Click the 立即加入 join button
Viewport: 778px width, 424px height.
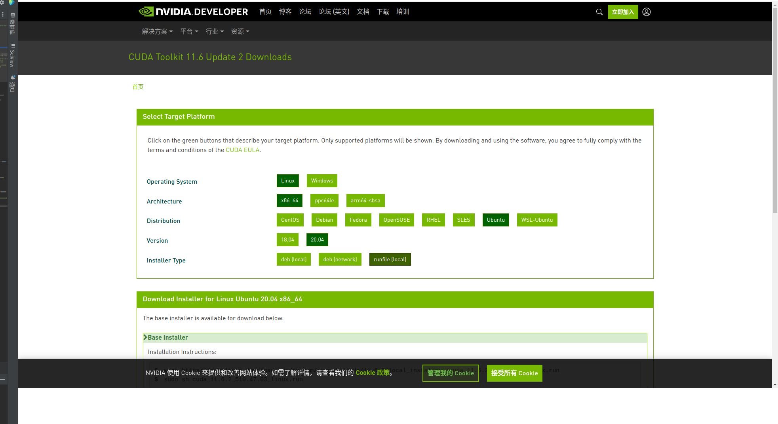pyautogui.click(x=623, y=12)
